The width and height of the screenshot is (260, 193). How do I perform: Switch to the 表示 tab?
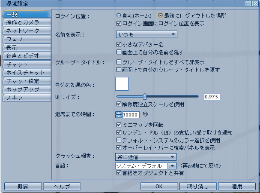(x=27, y=48)
